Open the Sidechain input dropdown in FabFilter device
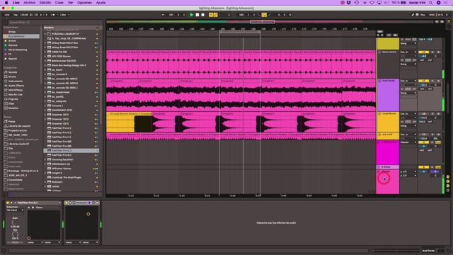Image resolution: width=453 pixels, height=255 pixels. coord(15,210)
